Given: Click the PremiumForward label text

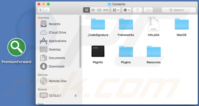Looking at the screenshot, I should tap(16, 62).
